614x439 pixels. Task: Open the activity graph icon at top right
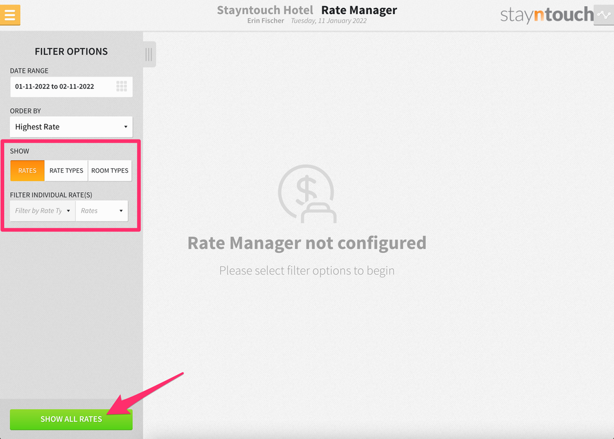[604, 15]
